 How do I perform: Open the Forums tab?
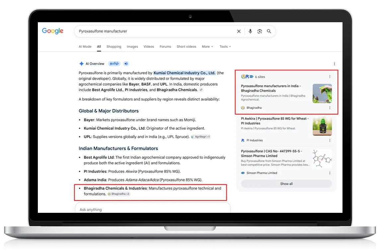point(165,46)
